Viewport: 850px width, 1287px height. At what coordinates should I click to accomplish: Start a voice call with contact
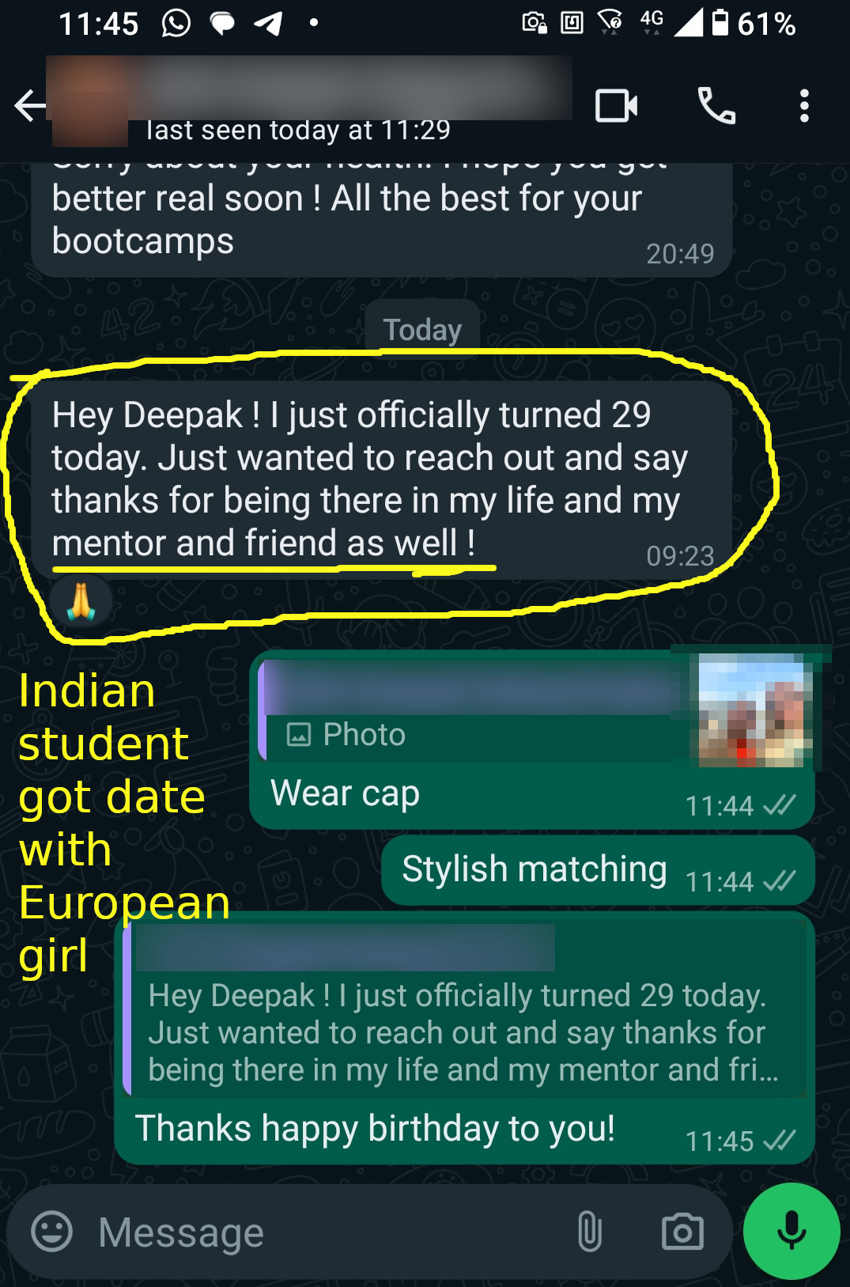click(716, 106)
